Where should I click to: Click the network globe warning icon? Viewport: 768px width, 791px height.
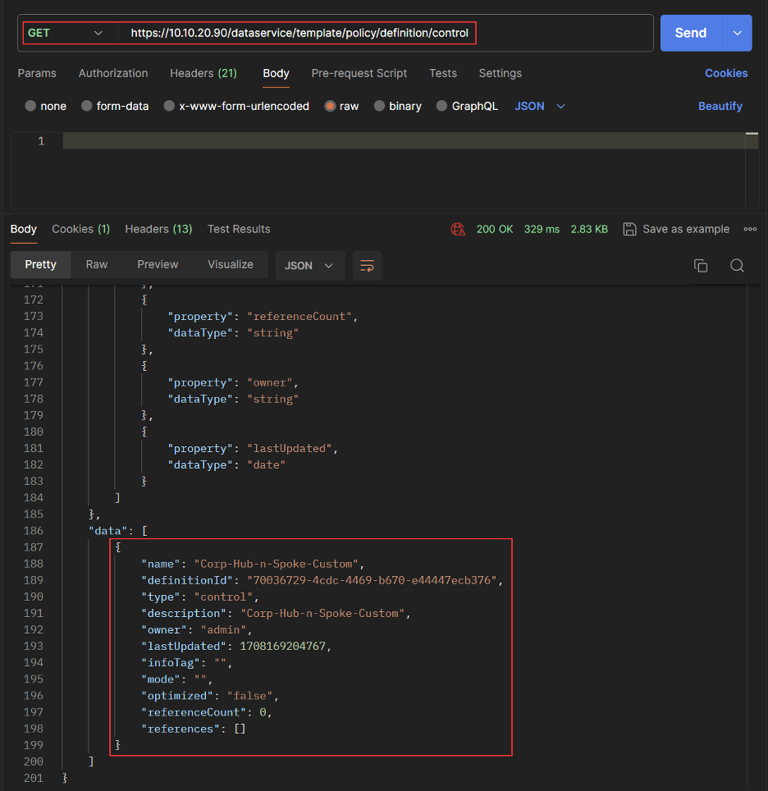(458, 229)
